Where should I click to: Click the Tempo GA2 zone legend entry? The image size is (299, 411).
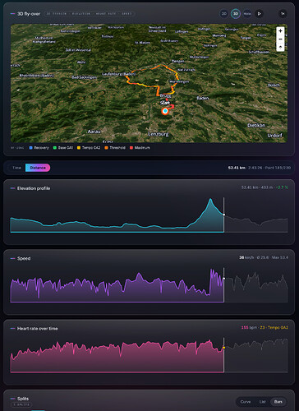tap(89, 148)
